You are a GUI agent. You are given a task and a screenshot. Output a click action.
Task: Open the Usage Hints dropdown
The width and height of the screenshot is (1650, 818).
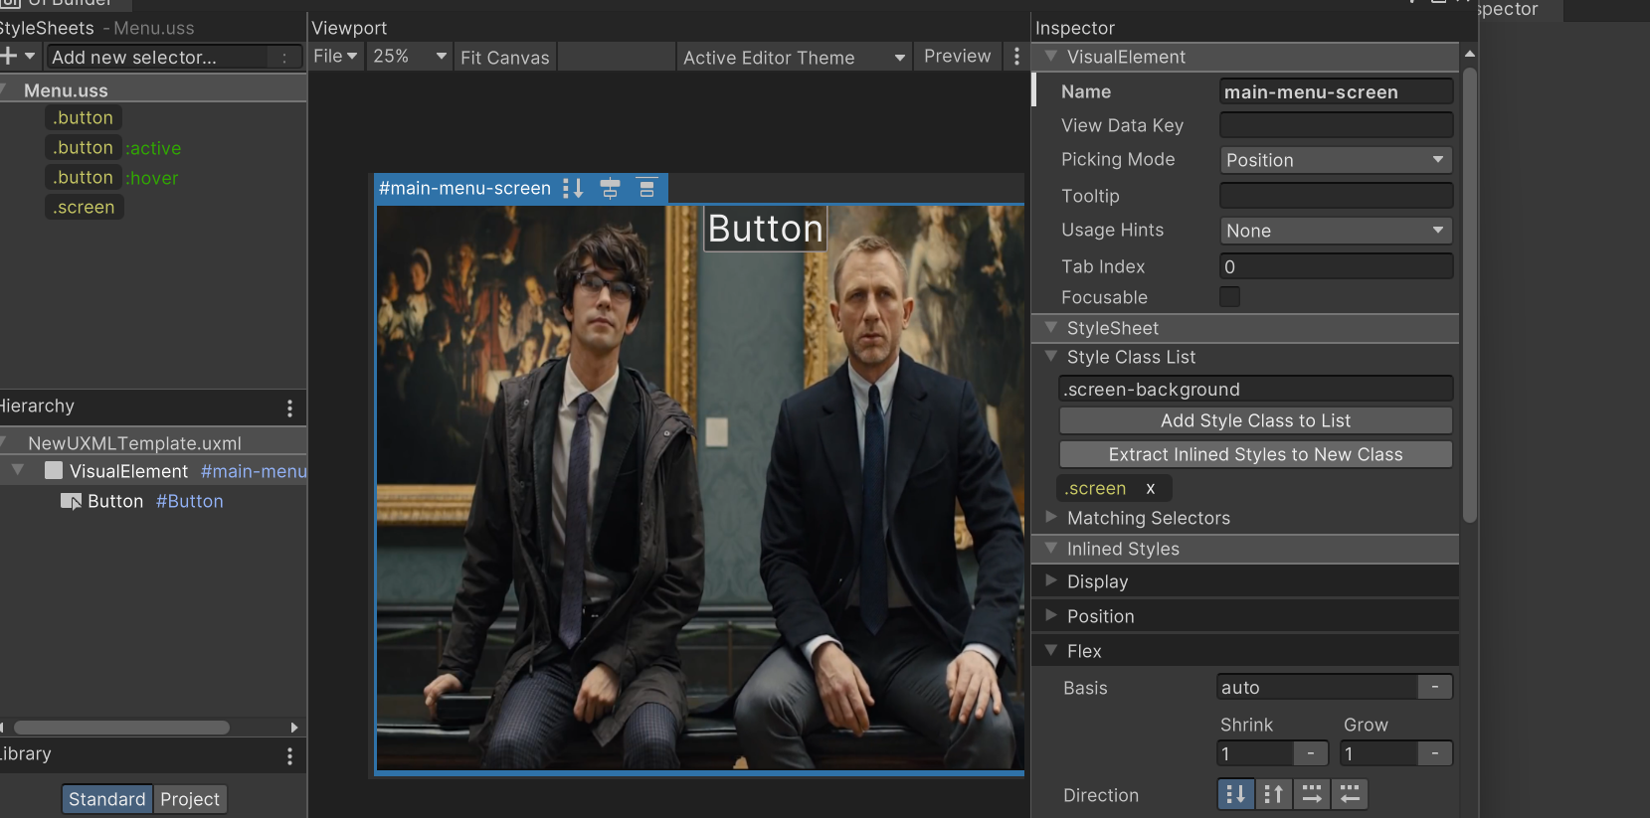tap(1336, 231)
